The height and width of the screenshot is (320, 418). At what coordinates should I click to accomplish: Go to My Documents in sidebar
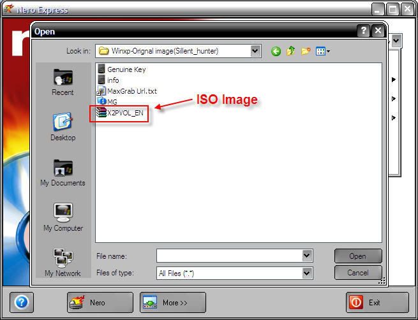tap(63, 173)
